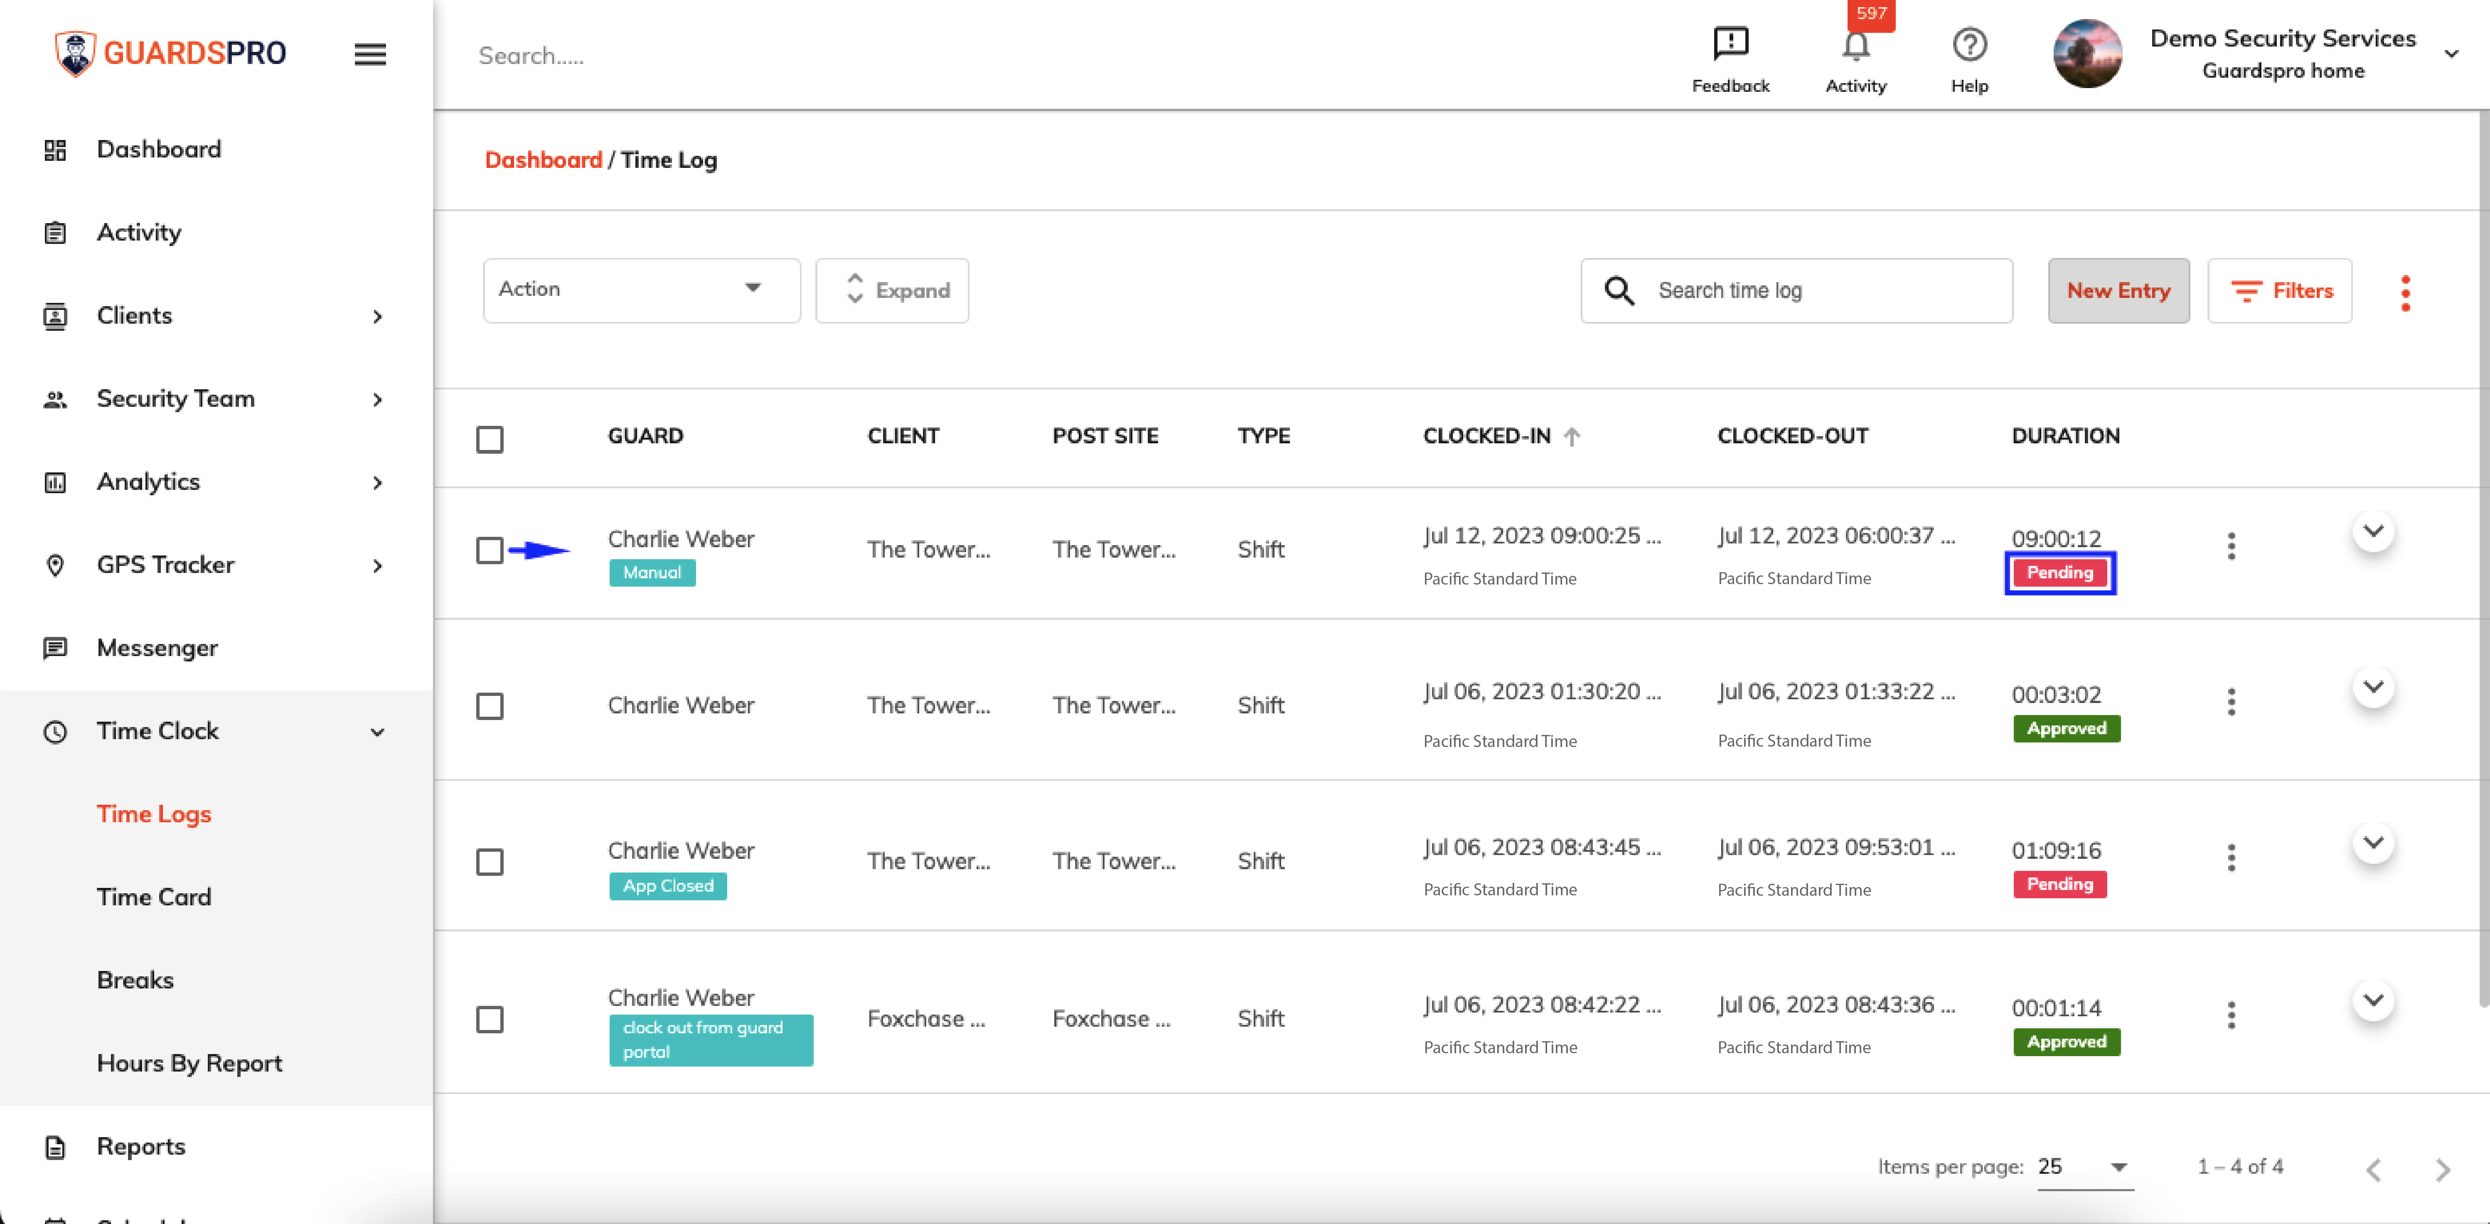Select the Breaks submenu

point(135,981)
